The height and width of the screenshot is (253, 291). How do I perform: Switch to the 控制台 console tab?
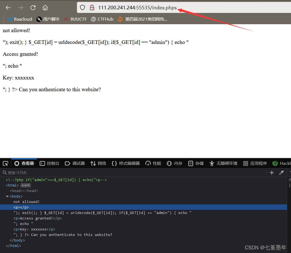coord(49,163)
